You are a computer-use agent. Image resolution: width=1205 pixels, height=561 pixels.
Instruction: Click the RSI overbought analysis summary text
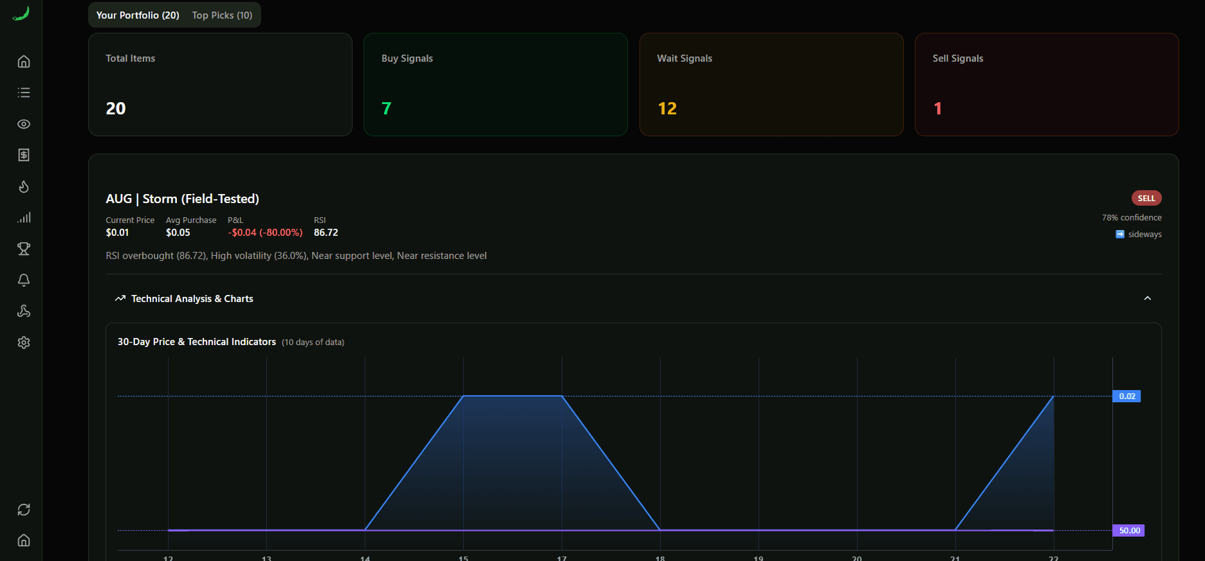click(296, 256)
